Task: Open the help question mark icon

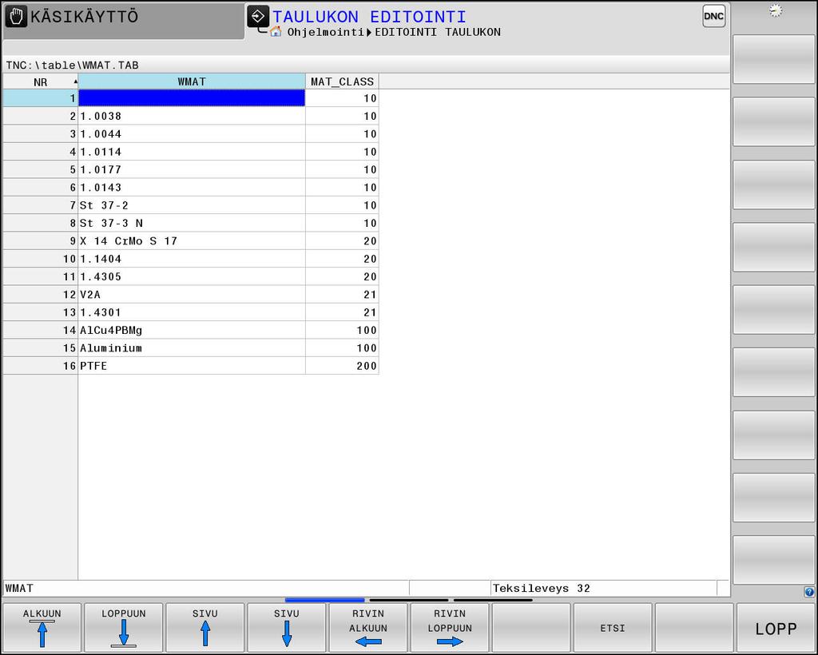Action: pyautogui.click(x=809, y=592)
